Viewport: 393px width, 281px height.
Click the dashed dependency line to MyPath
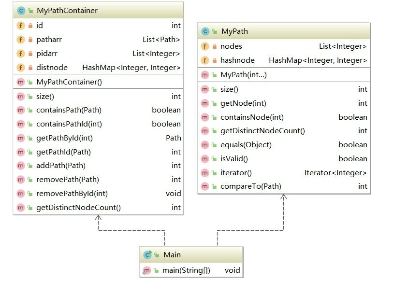click(250, 230)
